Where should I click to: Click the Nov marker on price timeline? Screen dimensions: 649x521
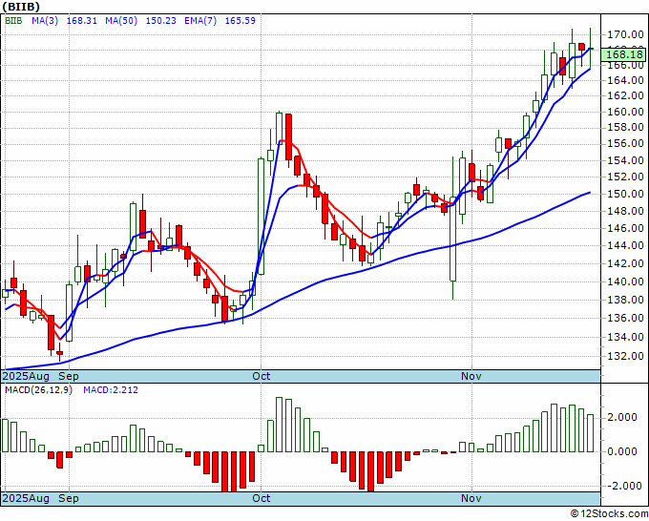click(x=471, y=376)
